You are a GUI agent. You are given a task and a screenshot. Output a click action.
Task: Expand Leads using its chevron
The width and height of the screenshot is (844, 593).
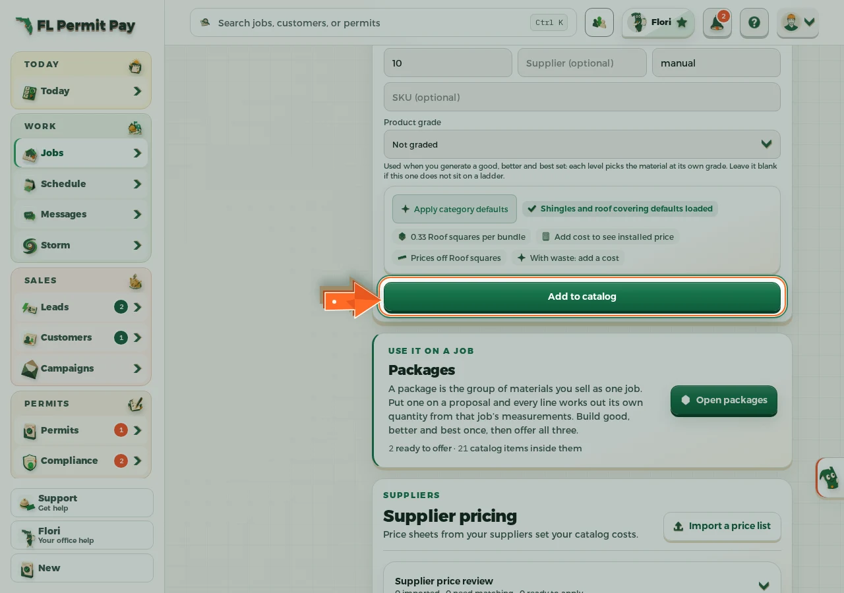137,307
